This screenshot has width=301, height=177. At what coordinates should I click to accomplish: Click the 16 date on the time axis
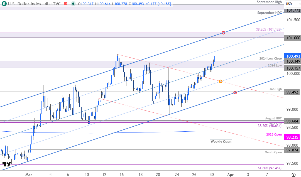pyautogui.click(x=121, y=174)
